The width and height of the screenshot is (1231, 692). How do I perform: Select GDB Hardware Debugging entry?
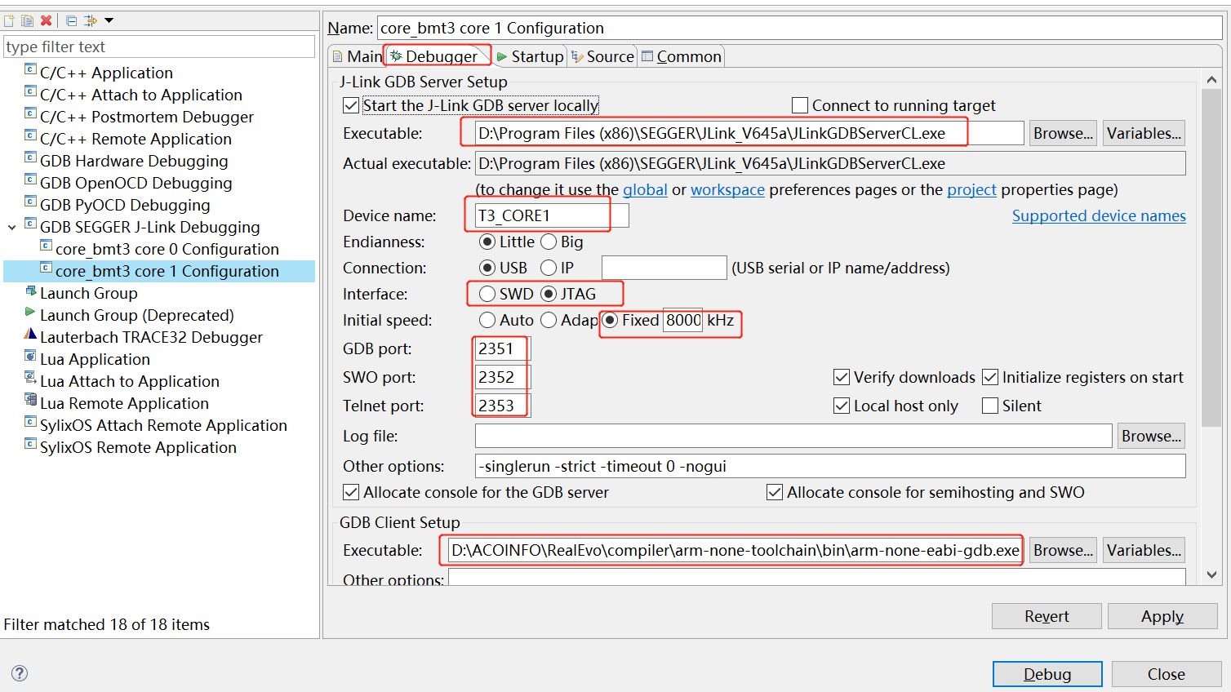click(x=134, y=161)
